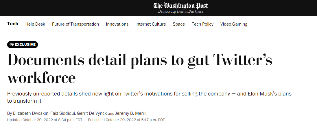Go to the Help Desk section
Viewport: 317px width, 130px height.
(35, 24)
